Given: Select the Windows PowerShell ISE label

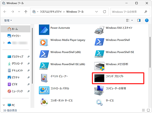Looking at the screenshot, I should [x=120, y=52].
